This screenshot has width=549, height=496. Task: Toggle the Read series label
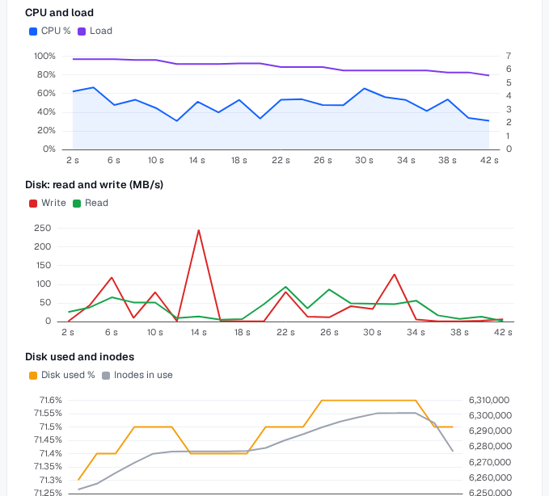tap(96, 203)
